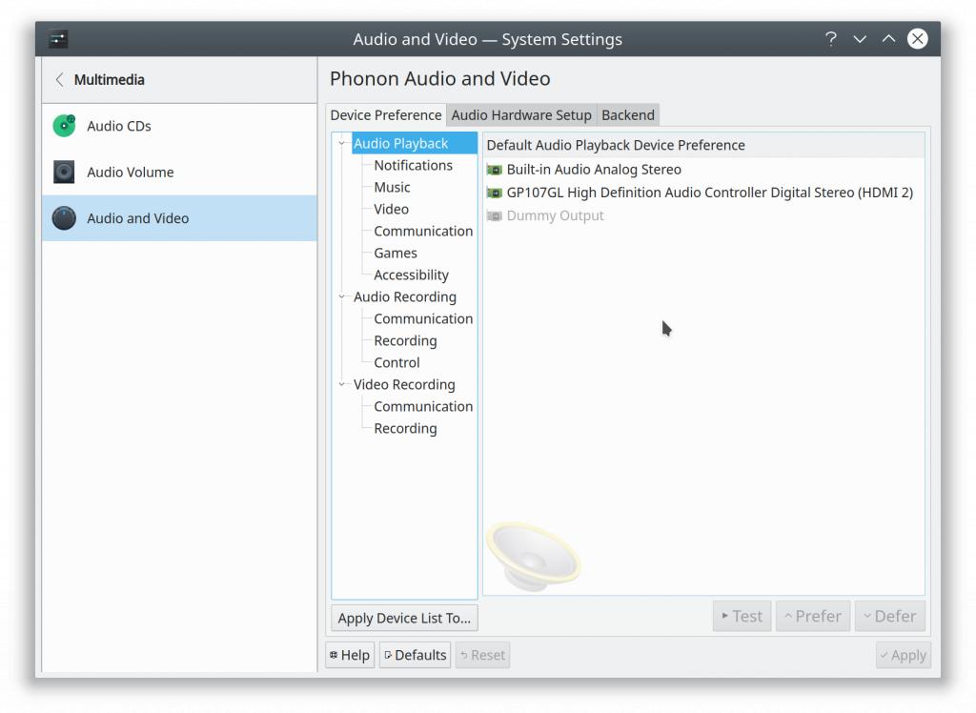Collapse the Video Recording tree branch

tap(342, 385)
